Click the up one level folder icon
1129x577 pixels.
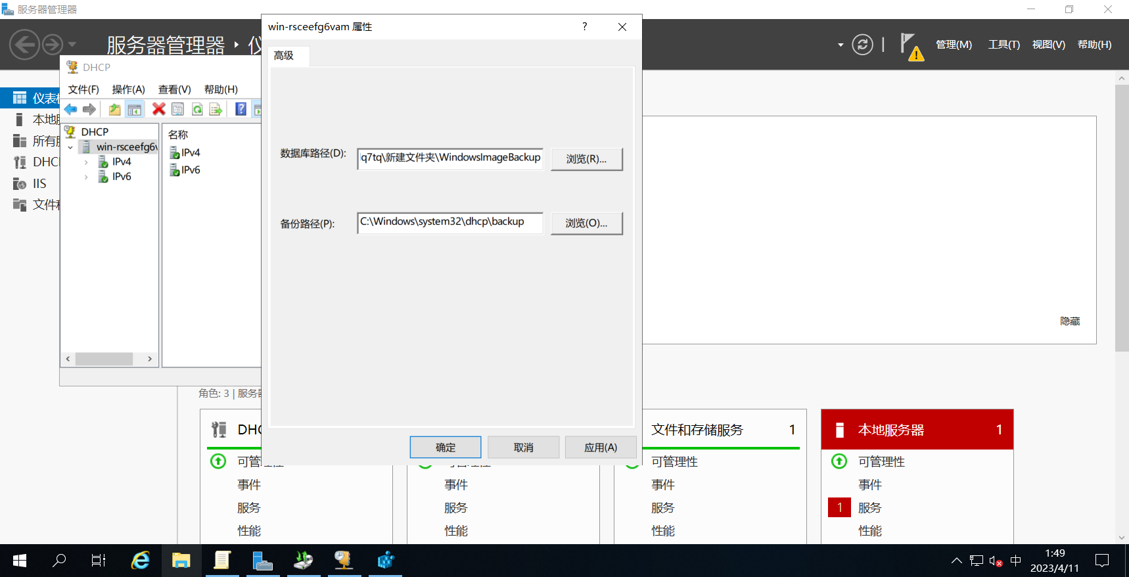click(x=115, y=109)
